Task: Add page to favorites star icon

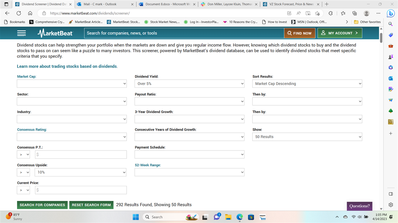Action: pyautogui.click(x=317, y=13)
